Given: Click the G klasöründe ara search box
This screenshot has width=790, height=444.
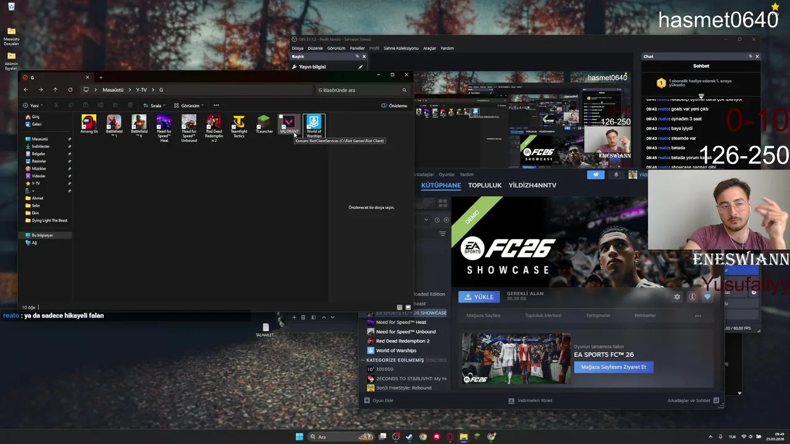Looking at the screenshot, I should [x=363, y=90].
